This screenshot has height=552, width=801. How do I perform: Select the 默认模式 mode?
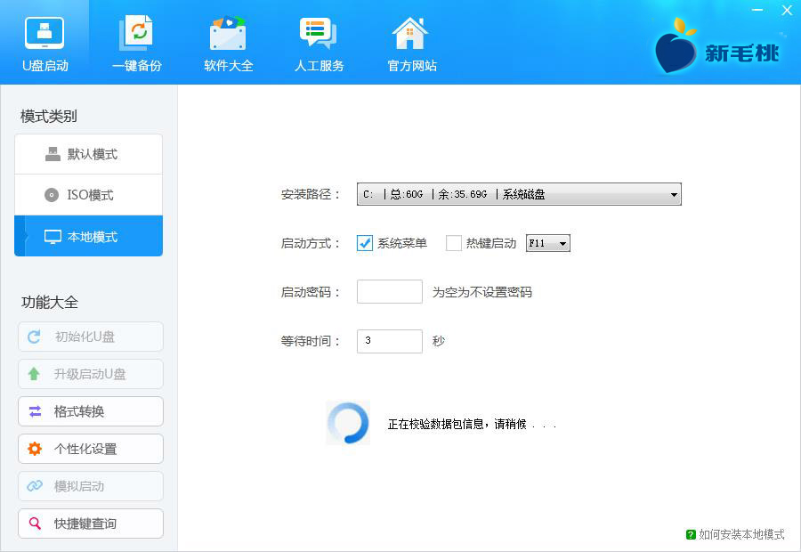point(88,154)
